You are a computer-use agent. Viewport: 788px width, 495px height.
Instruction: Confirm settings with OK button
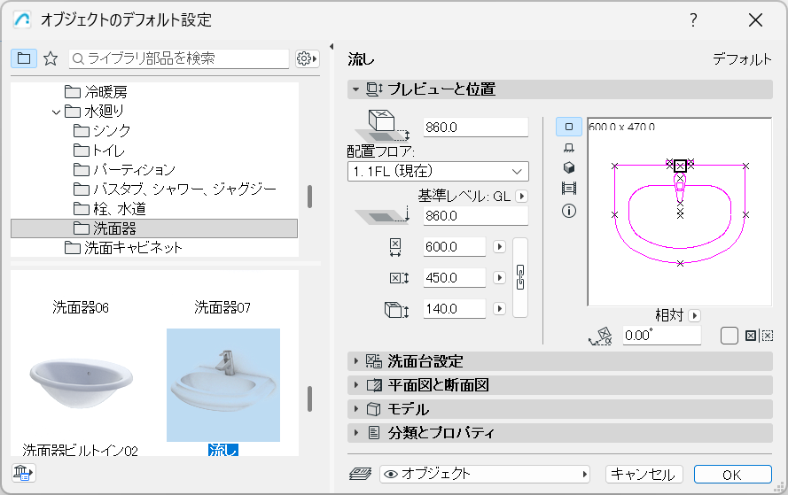point(733,475)
